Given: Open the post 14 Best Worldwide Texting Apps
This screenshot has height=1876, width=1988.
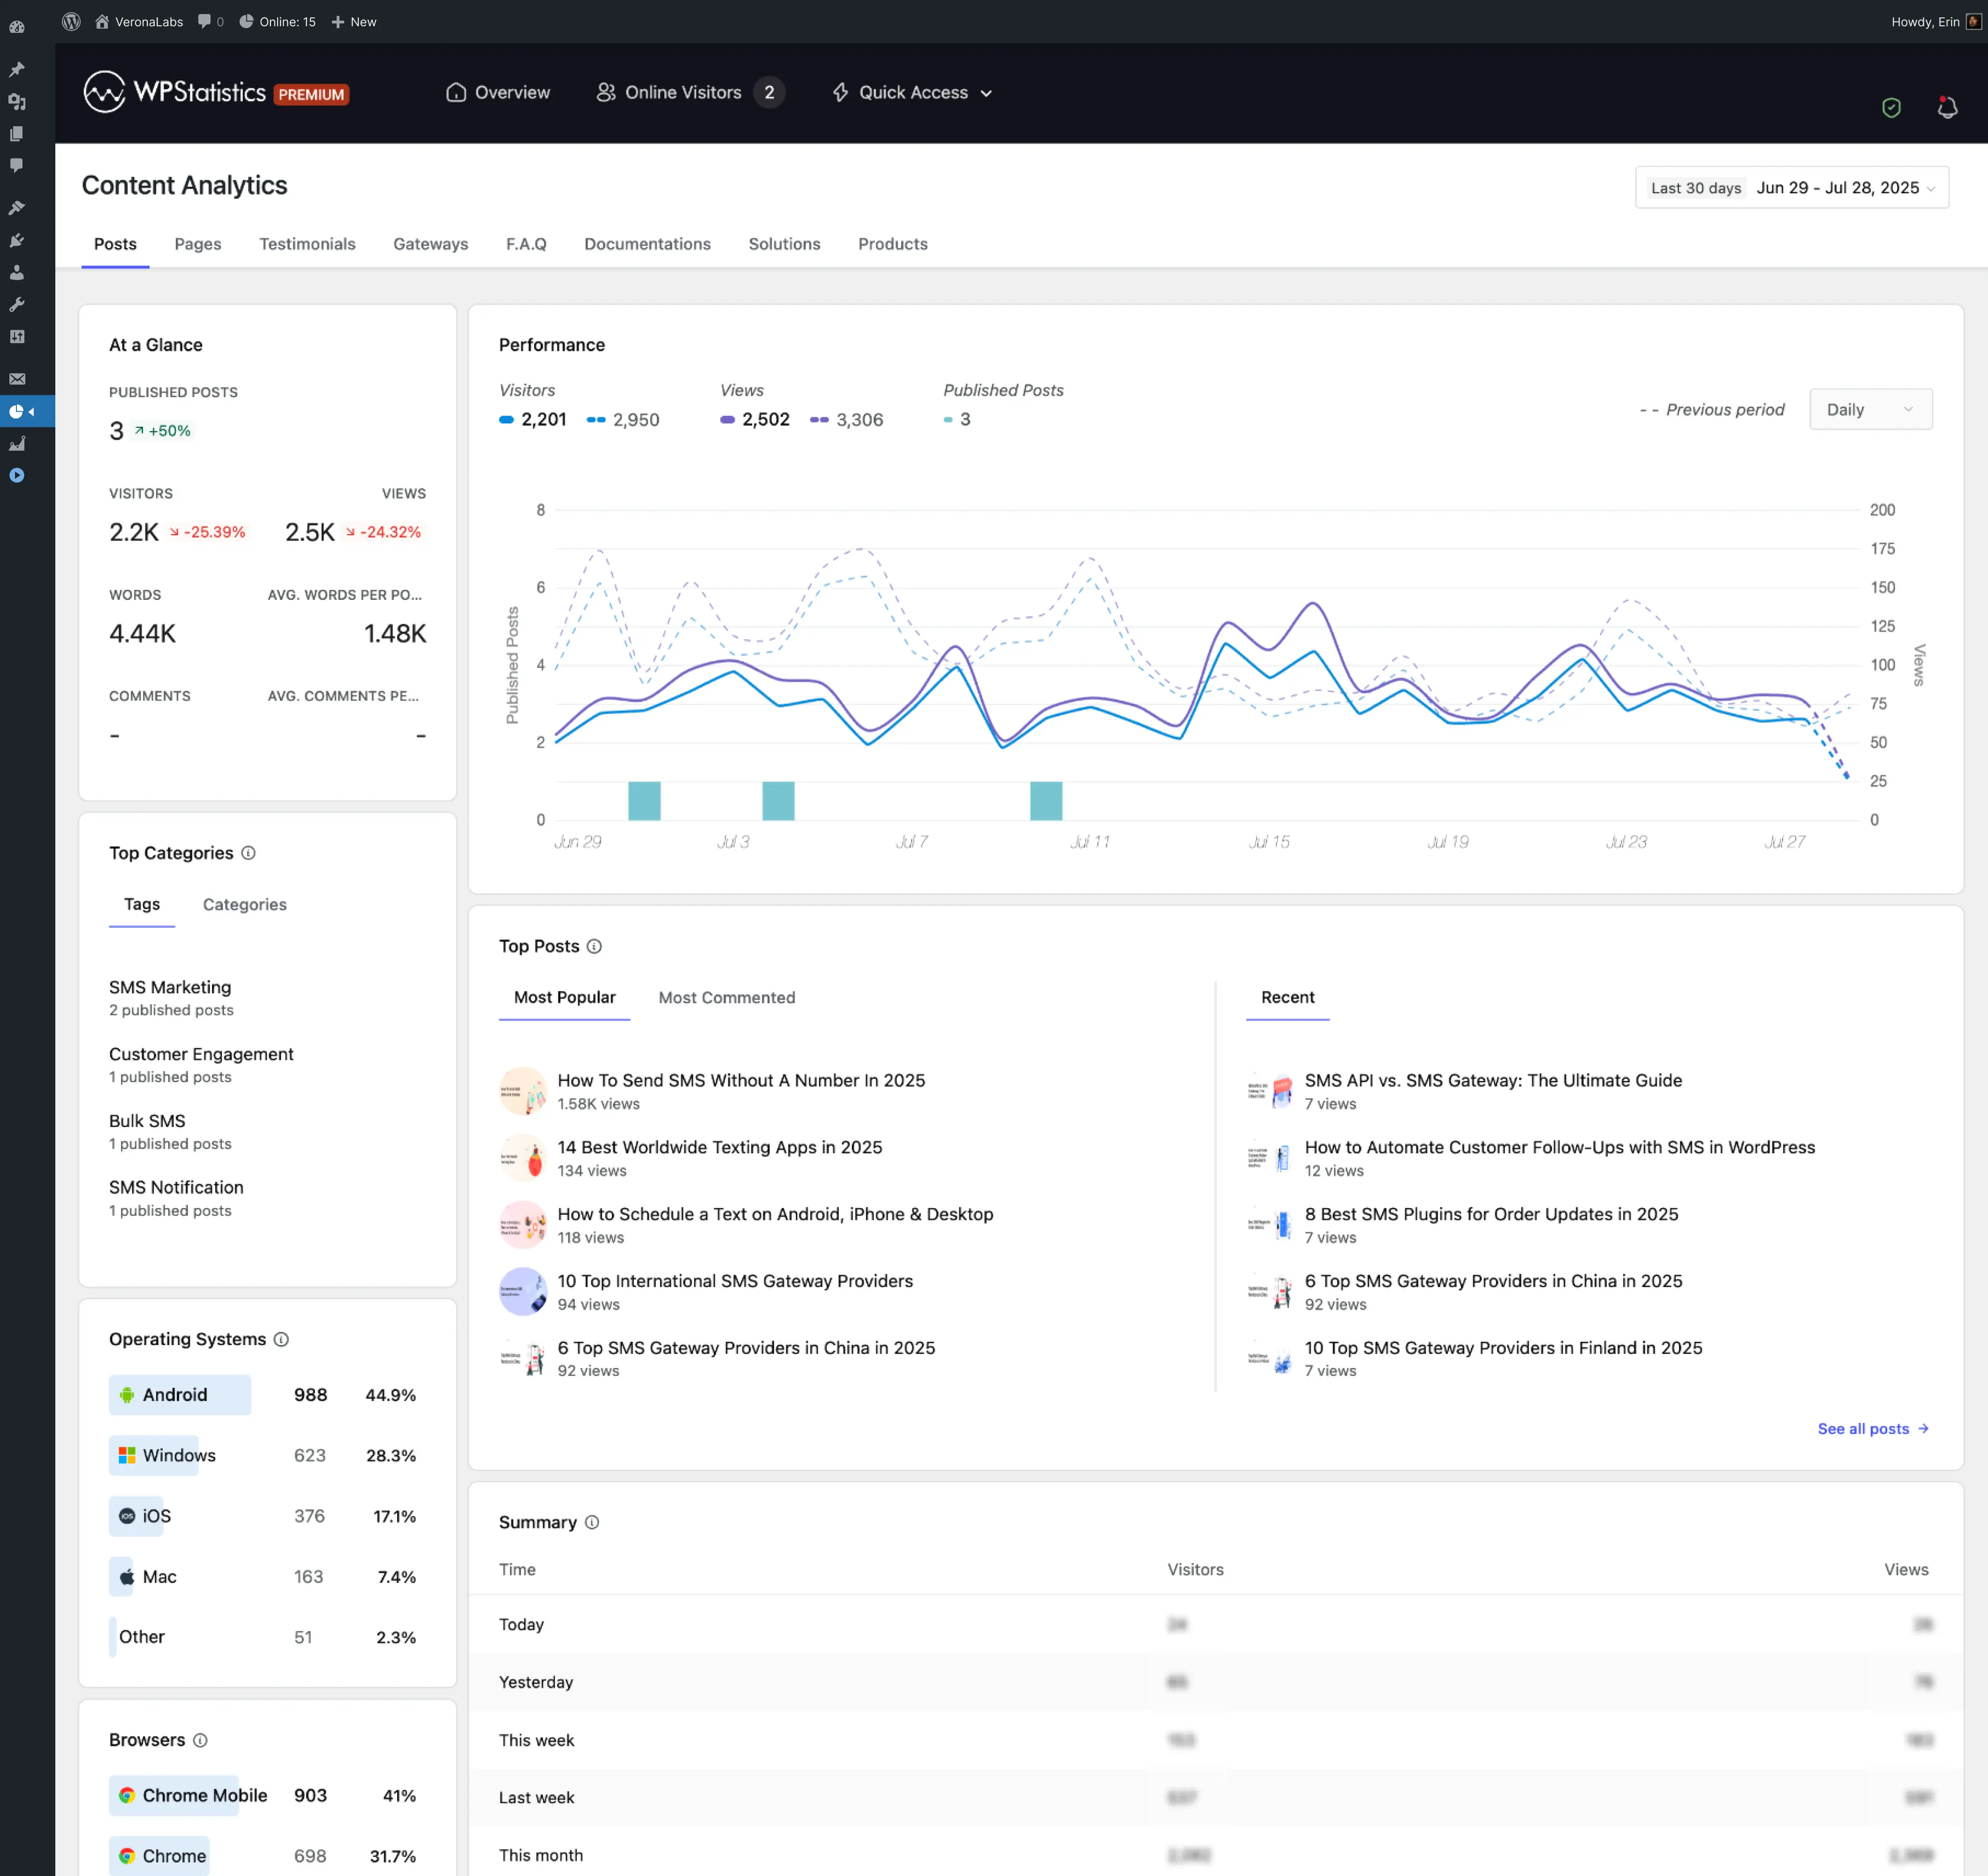Looking at the screenshot, I should click(719, 1148).
